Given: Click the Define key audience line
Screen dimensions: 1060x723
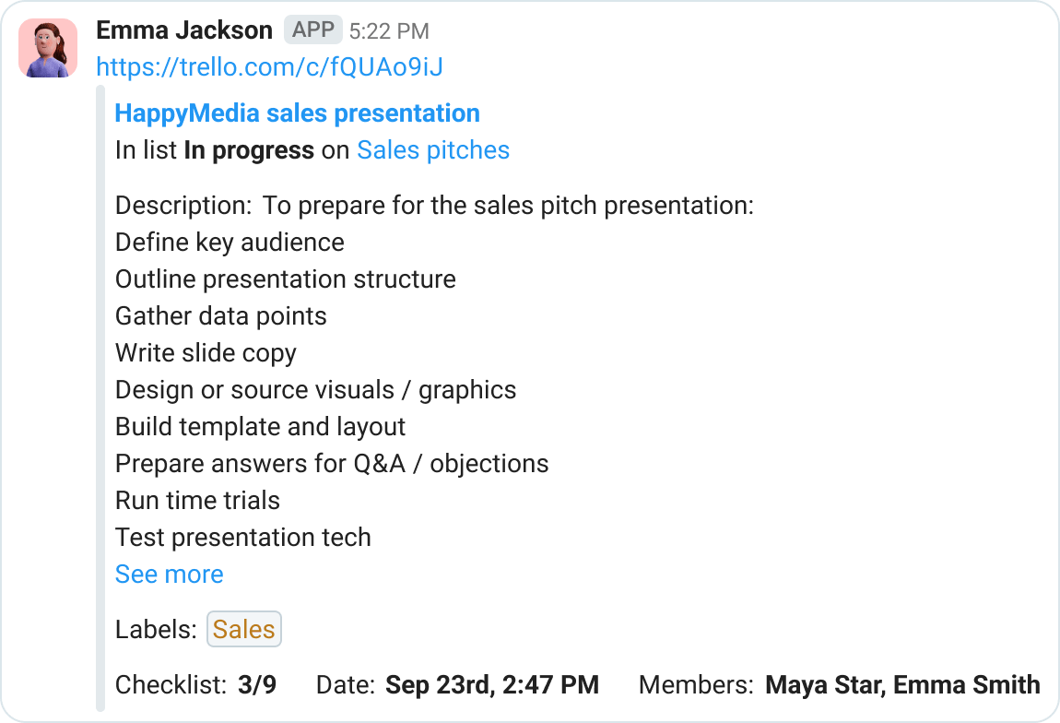Looking at the screenshot, I should tap(230, 243).
